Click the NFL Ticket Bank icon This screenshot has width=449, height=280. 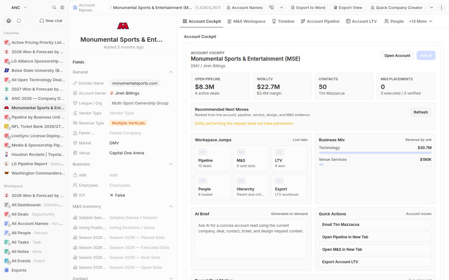click(6, 127)
